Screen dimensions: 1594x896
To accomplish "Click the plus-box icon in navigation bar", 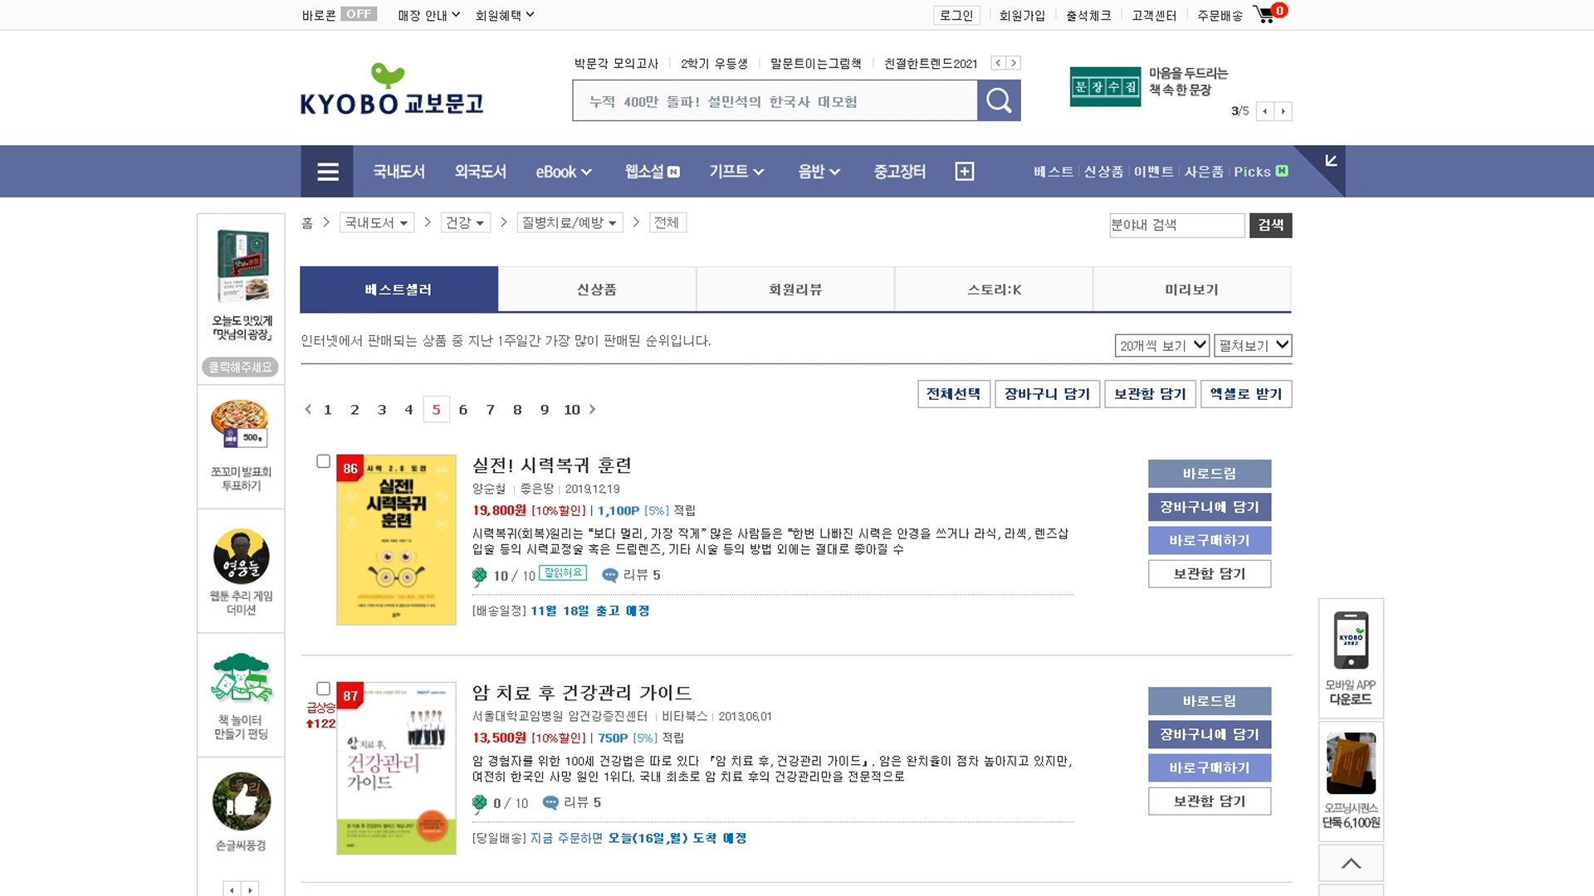I will 964,172.
